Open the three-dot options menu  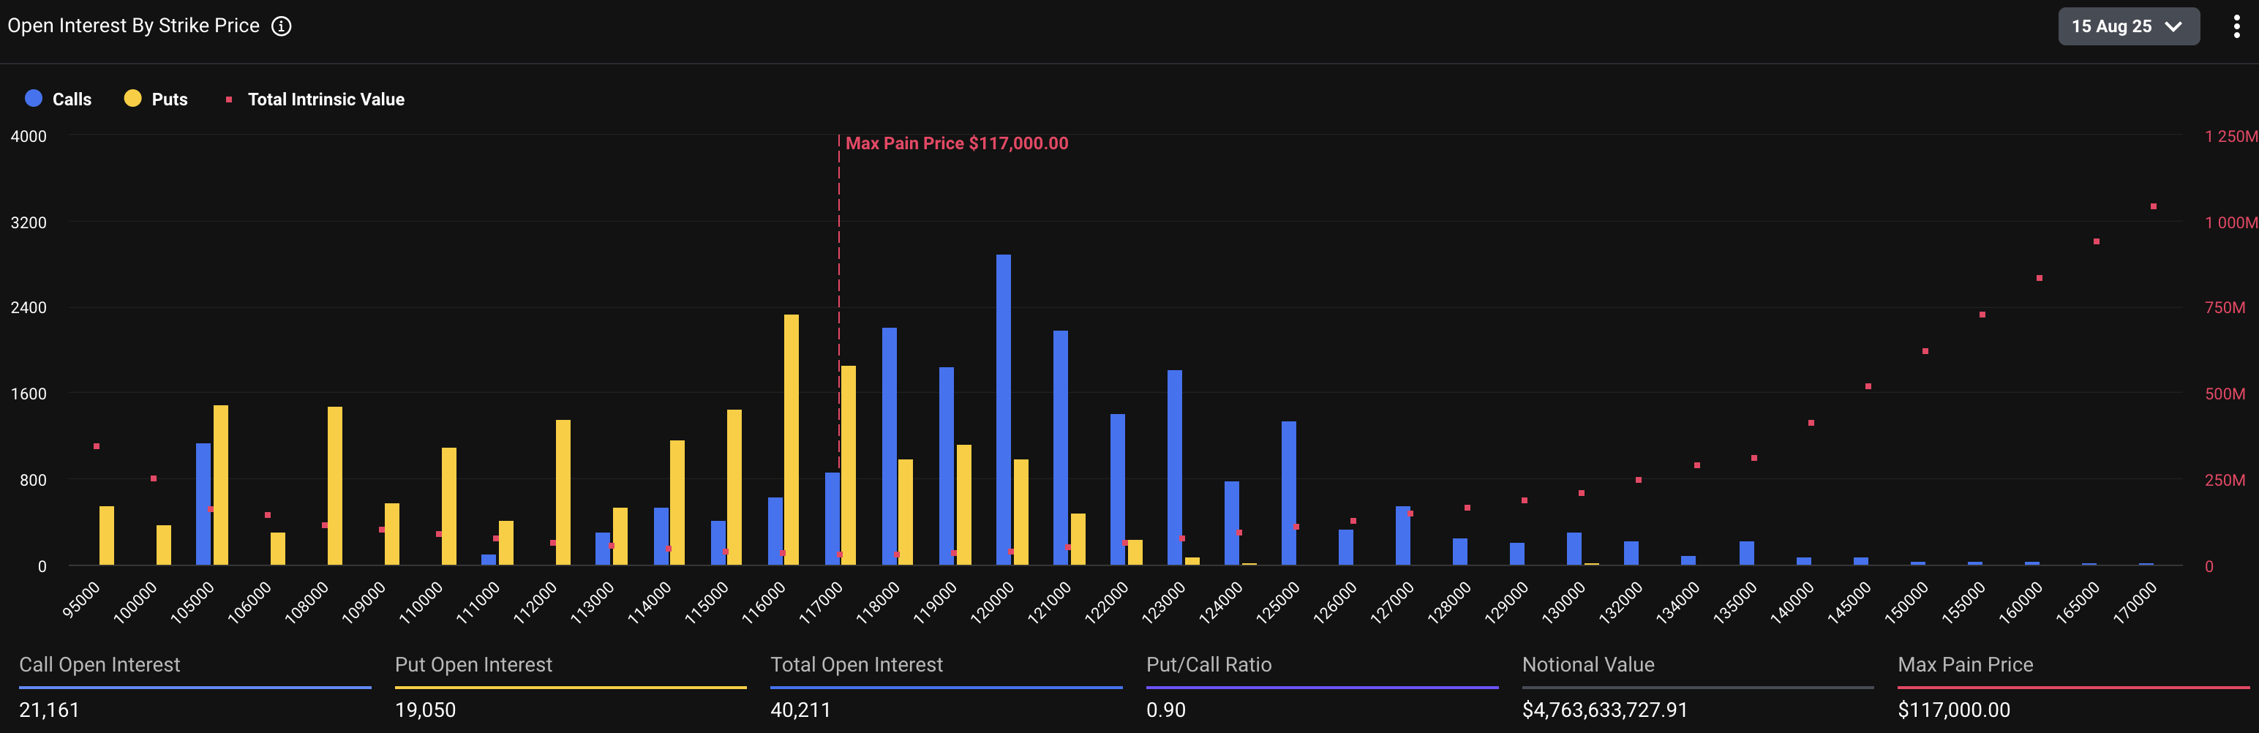[x=2236, y=26]
